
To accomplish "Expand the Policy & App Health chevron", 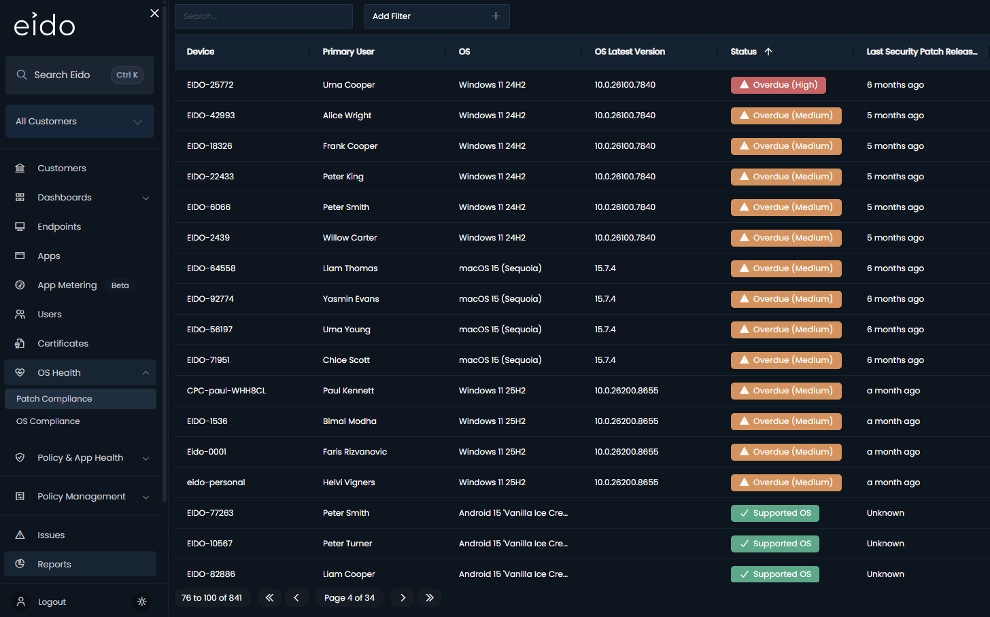I will [146, 458].
